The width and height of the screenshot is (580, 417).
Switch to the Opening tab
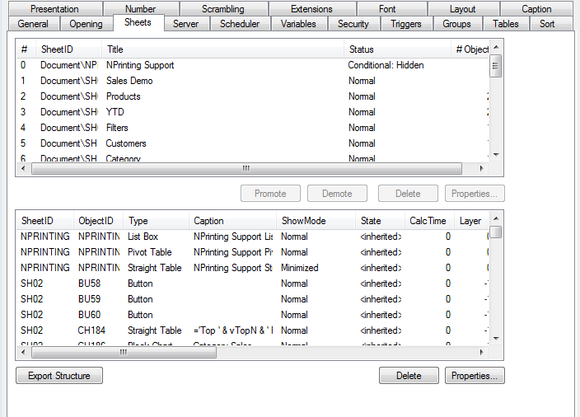coord(87,24)
